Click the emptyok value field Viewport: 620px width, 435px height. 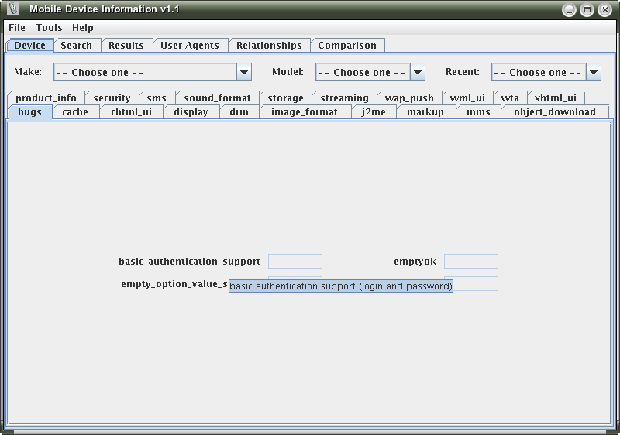pos(470,262)
